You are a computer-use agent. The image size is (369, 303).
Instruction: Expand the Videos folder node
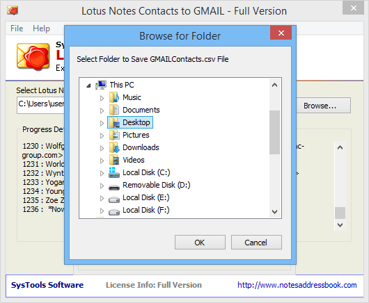102,161
